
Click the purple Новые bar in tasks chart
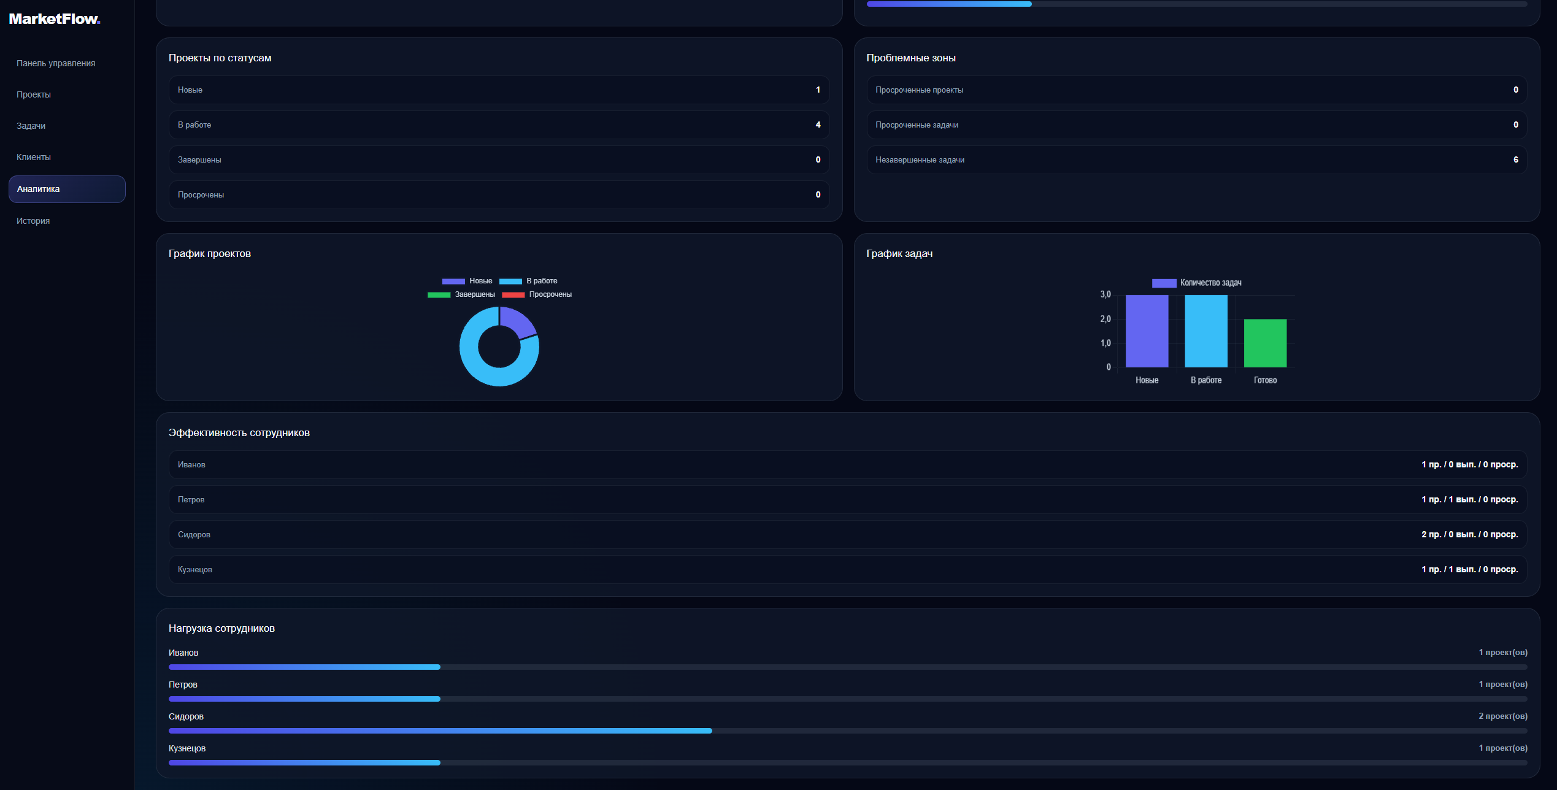1147,331
